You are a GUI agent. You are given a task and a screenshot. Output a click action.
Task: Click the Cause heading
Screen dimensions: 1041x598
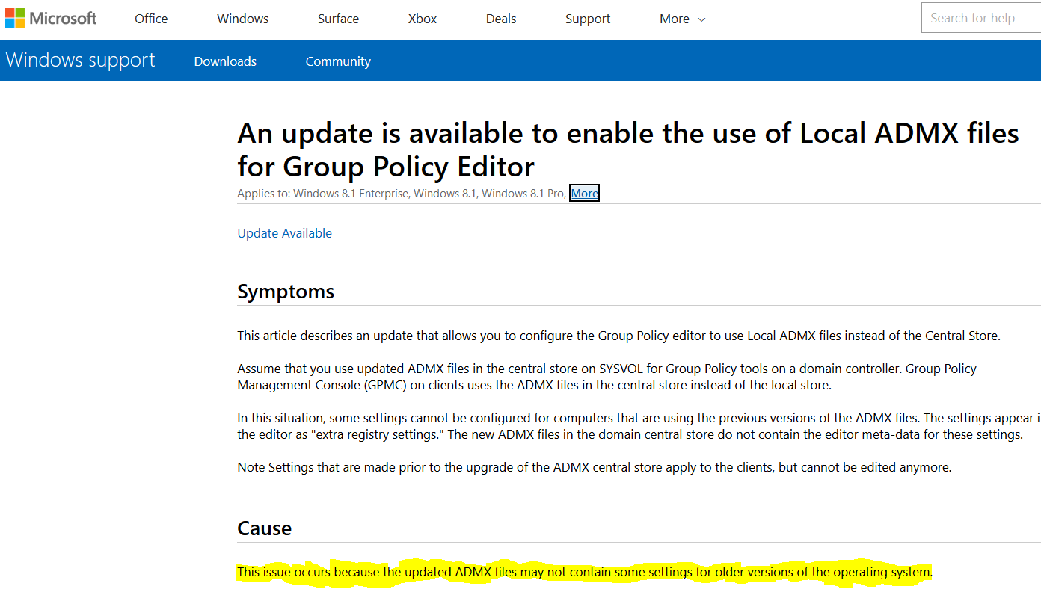[264, 528]
